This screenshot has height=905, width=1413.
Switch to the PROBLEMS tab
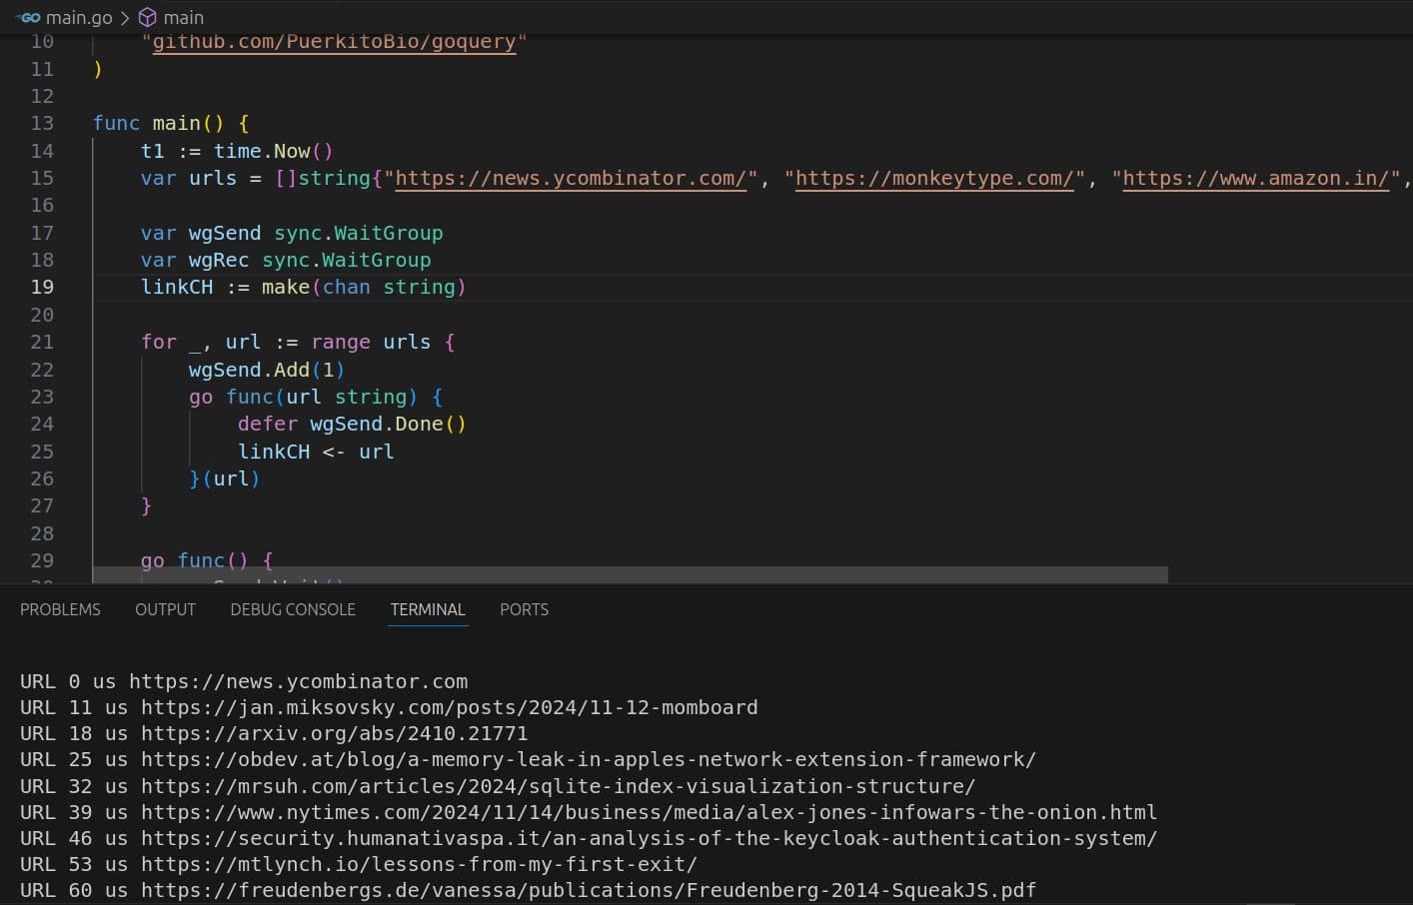(x=60, y=609)
